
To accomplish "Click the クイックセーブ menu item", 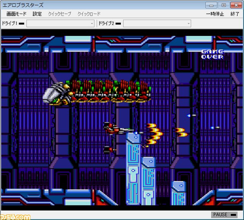I will coord(59,14).
